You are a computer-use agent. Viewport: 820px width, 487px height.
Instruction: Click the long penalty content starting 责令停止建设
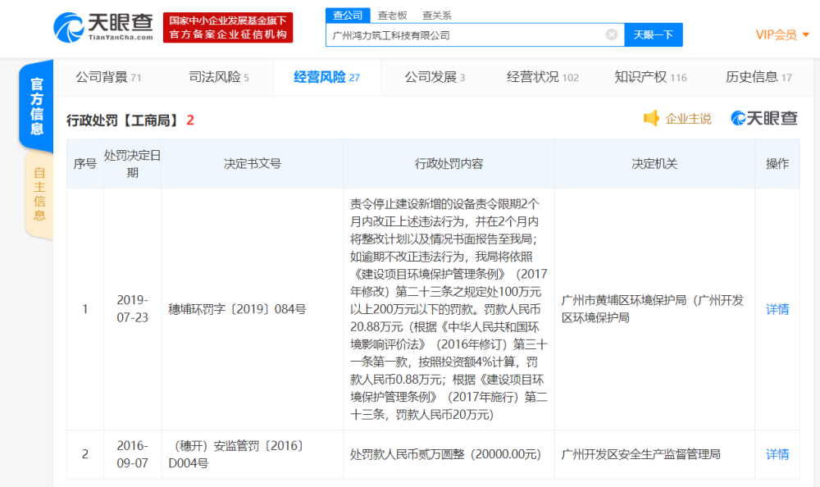[449, 309]
